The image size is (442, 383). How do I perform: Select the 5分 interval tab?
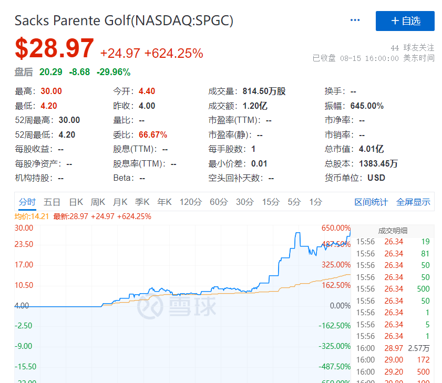click(x=294, y=202)
